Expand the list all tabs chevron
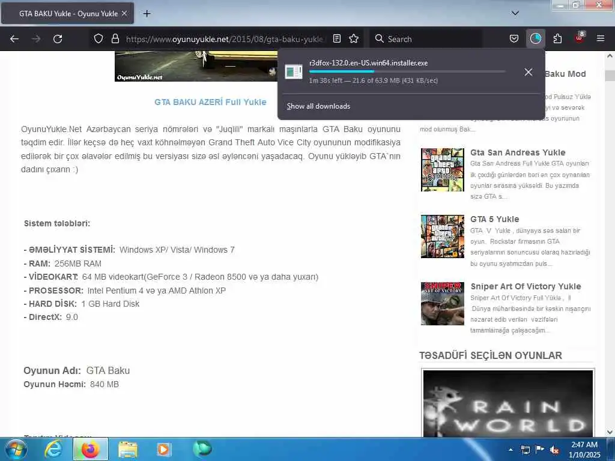 click(515, 13)
